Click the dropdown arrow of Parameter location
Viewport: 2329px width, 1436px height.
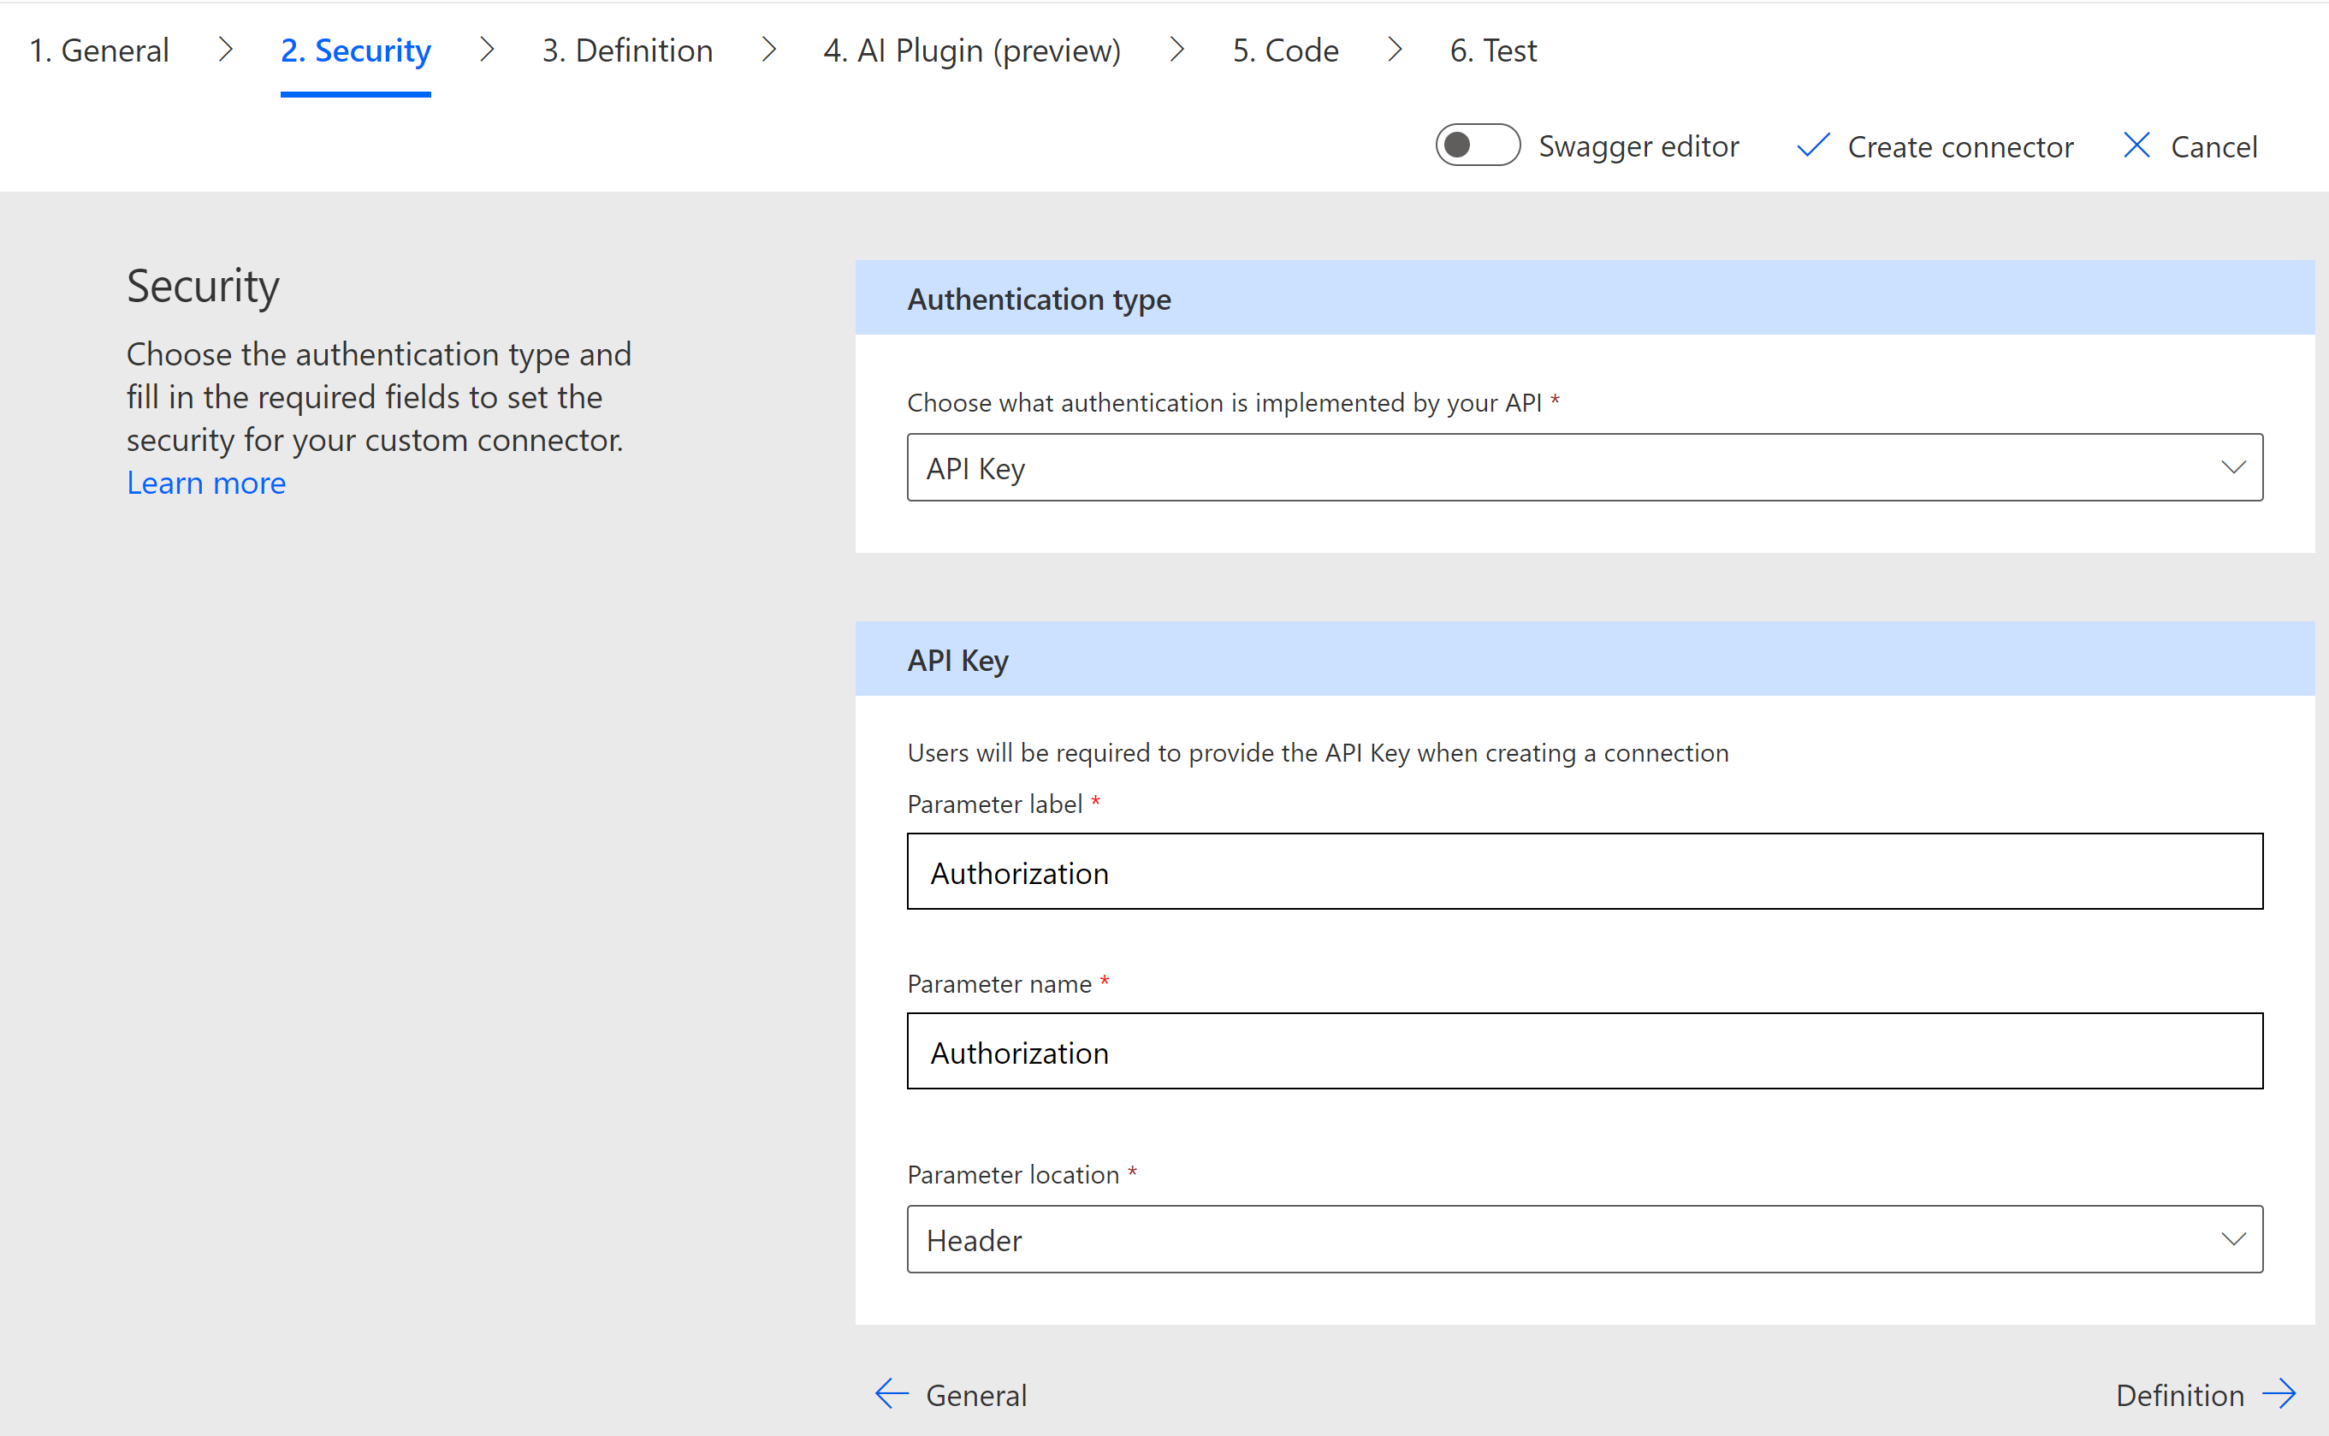pos(2233,1239)
